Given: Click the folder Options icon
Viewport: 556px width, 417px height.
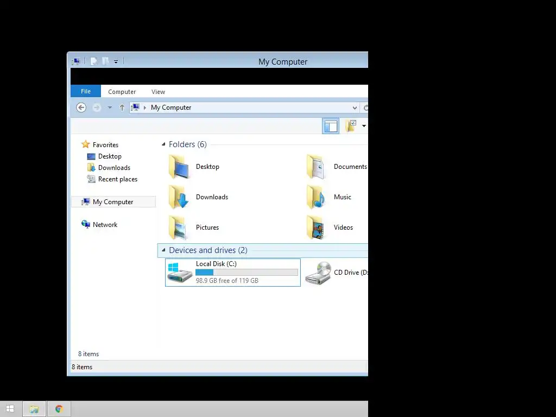Looking at the screenshot, I should (x=351, y=125).
